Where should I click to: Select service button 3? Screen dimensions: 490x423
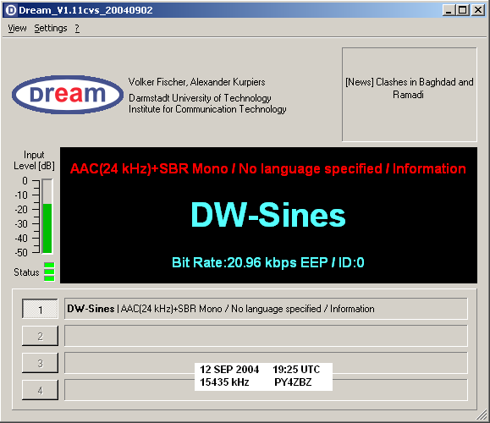(40, 363)
